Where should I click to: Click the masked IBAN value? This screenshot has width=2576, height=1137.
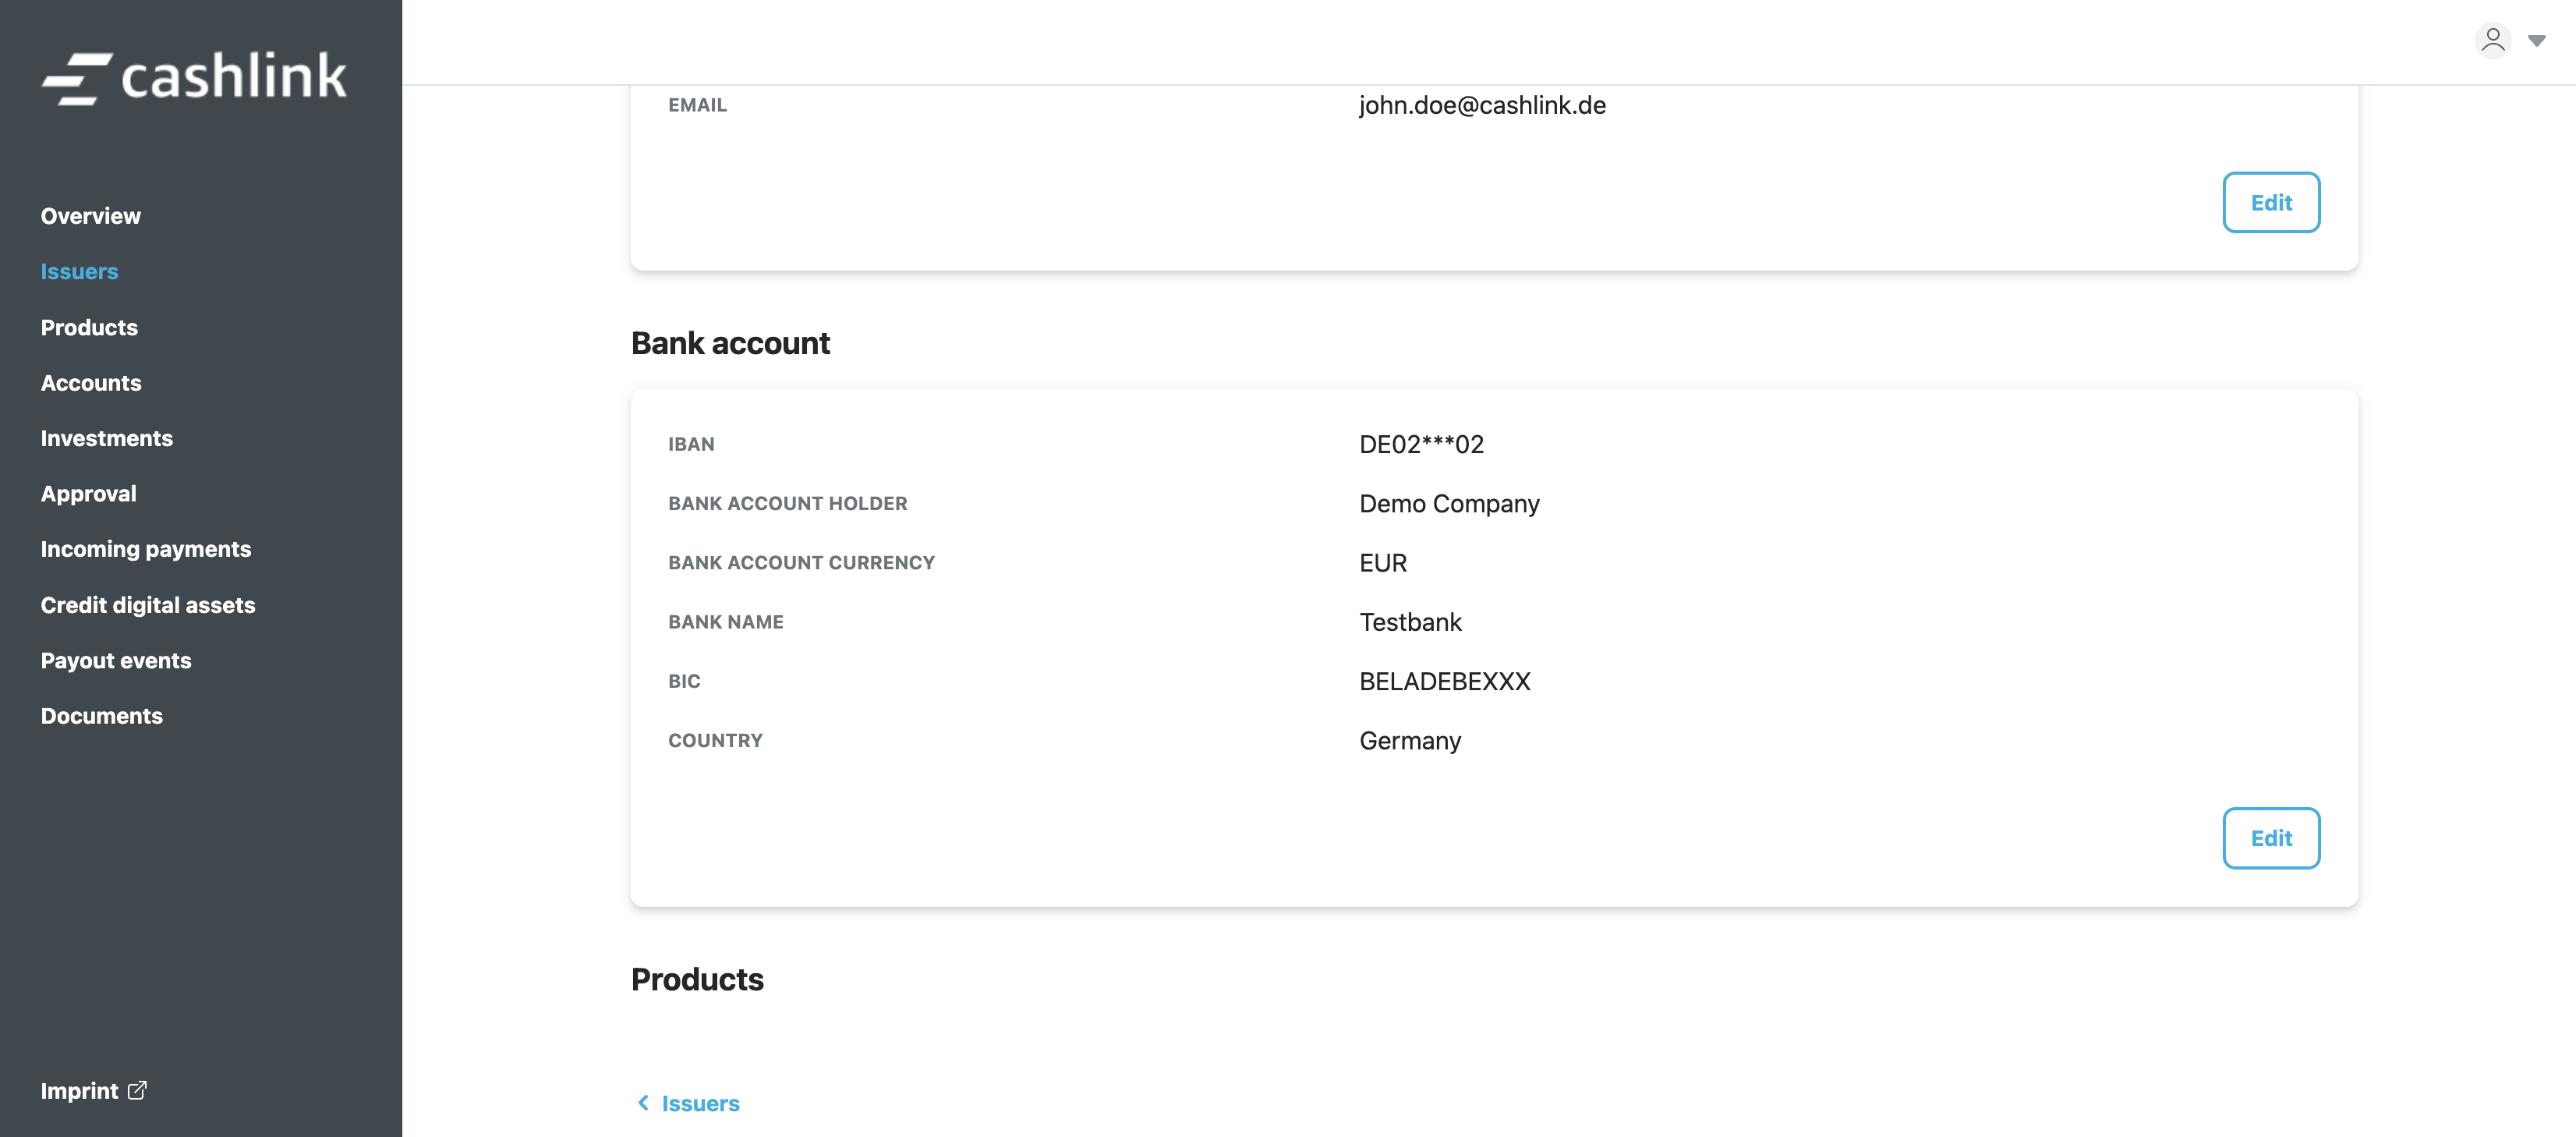coord(1421,444)
